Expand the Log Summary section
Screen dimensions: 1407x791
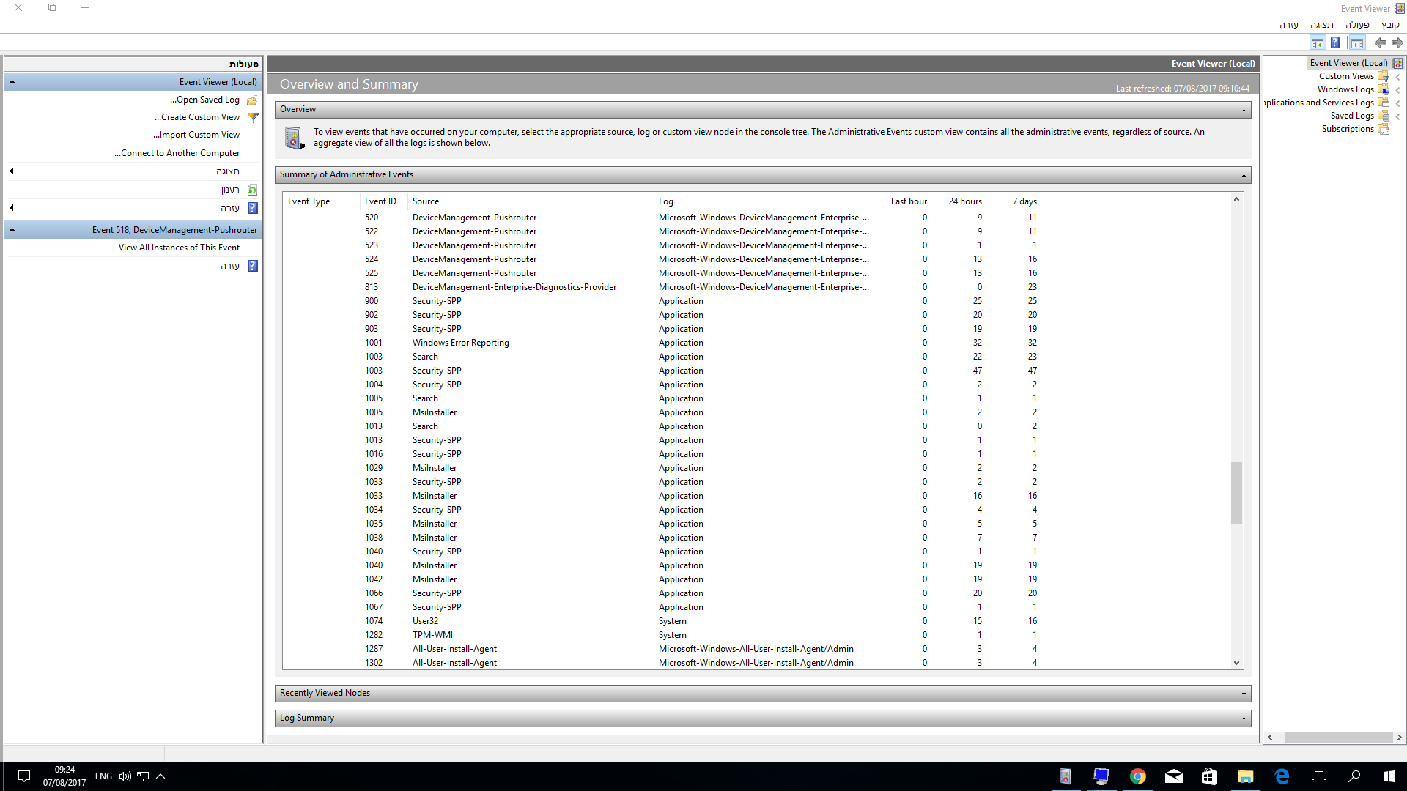click(x=1244, y=718)
